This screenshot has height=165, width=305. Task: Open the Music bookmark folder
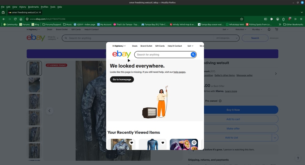click(67, 24)
